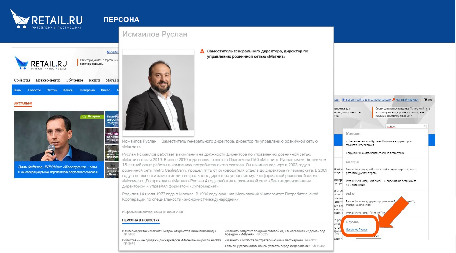Select Кейсы in the blue navigation bar
This screenshot has height=253, width=456.
click(x=68, y=90)
